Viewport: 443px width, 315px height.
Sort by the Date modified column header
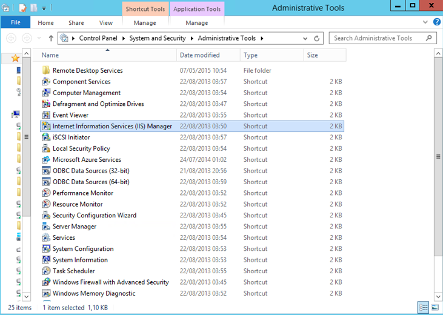tap(208, 55)
